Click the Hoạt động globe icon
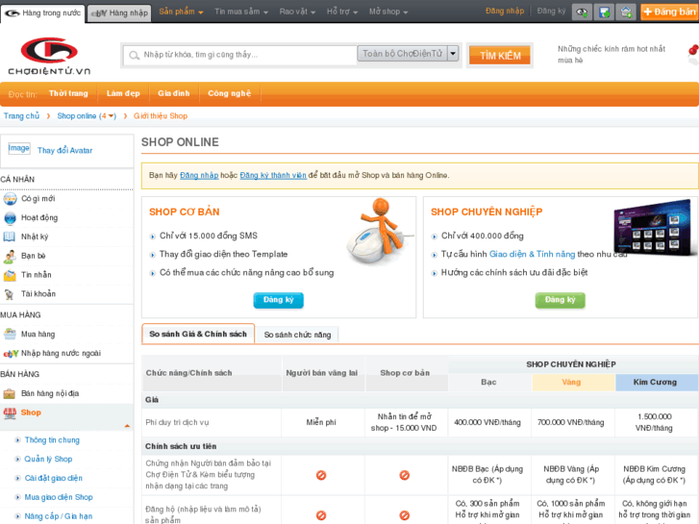 (x=10, y=218)
